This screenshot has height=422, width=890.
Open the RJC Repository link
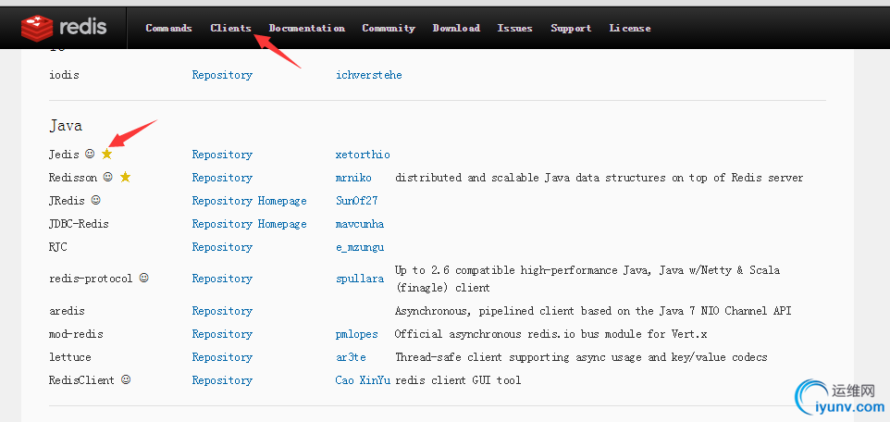click(222, 247)
